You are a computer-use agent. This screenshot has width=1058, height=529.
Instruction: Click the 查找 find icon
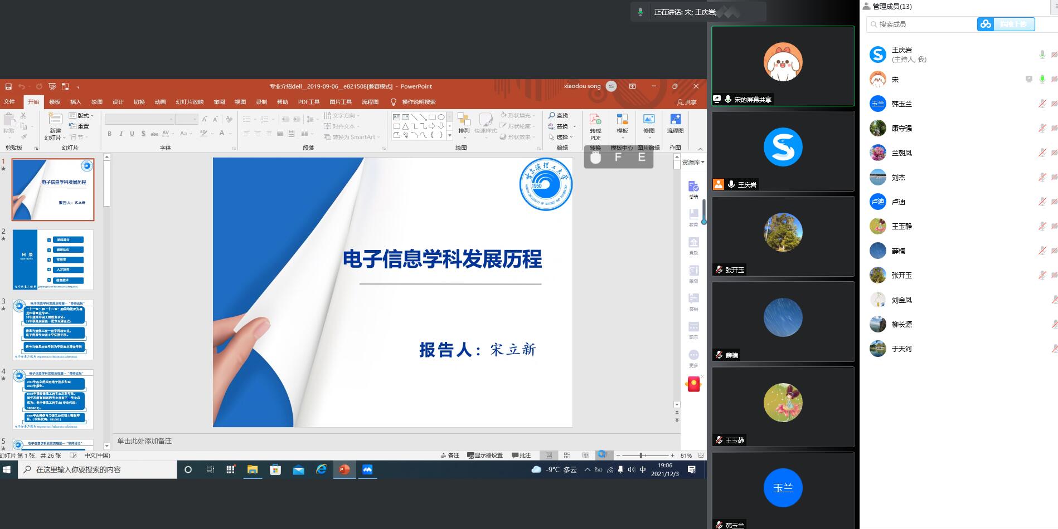(558, 115)
